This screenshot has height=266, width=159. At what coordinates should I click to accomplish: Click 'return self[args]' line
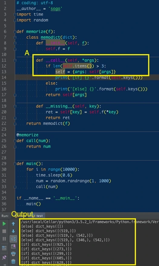pyautogui.click(x=66, y=95)
